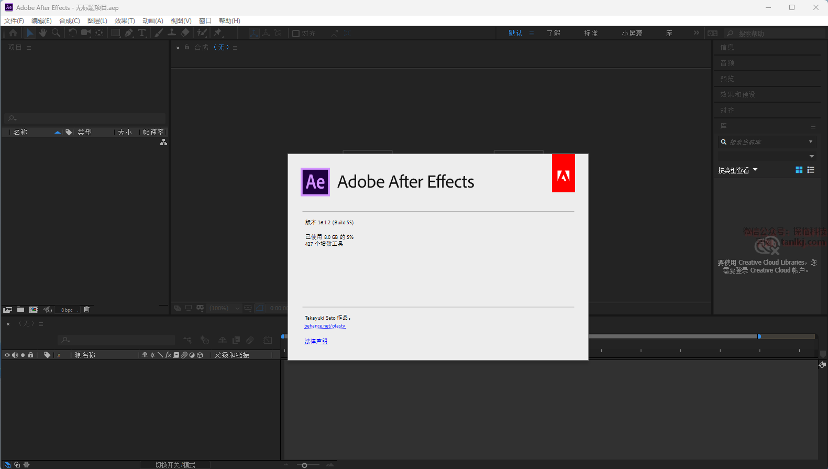Select the Pen tool

[x=129, y=33]
